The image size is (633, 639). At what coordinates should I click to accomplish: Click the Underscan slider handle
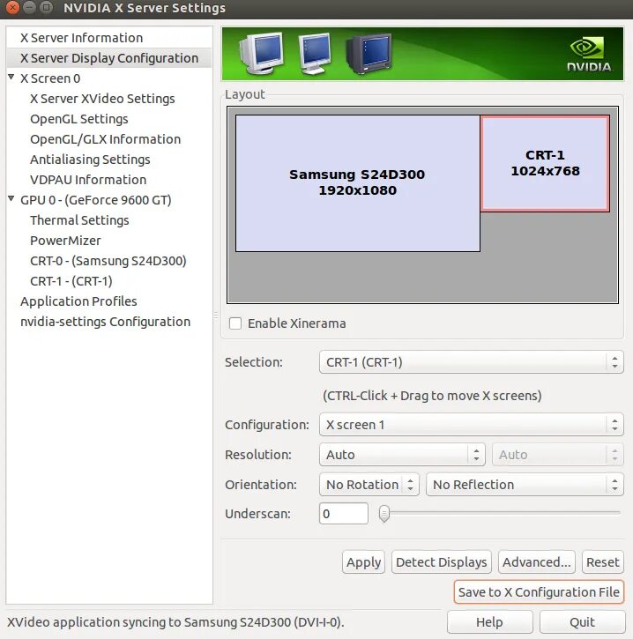(x=384, y=514)
